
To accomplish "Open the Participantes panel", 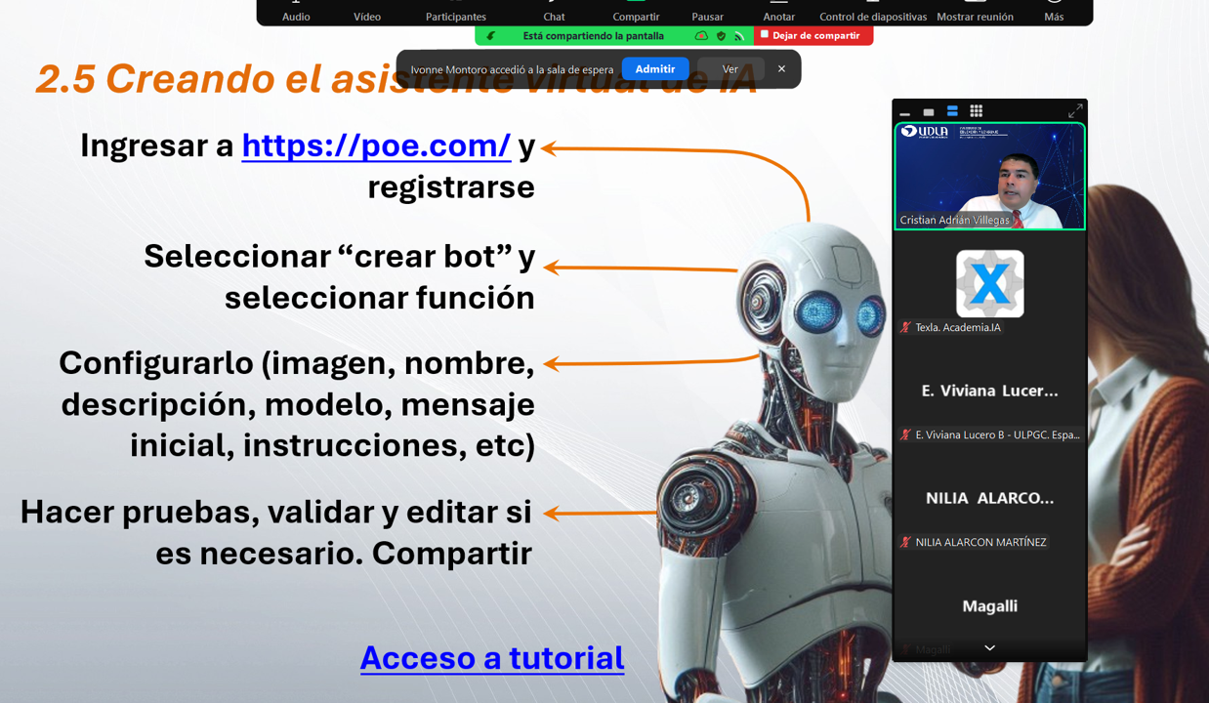I will [x=455, y=12].
